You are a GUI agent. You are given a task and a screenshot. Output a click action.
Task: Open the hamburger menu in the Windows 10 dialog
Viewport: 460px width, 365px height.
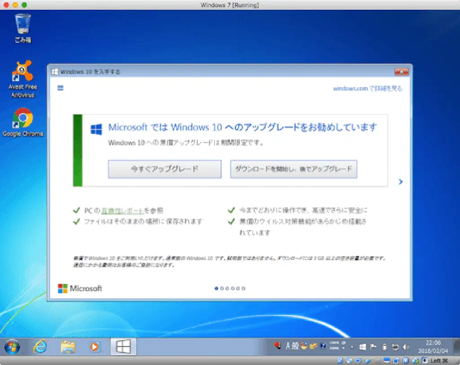tap(60, 88)
